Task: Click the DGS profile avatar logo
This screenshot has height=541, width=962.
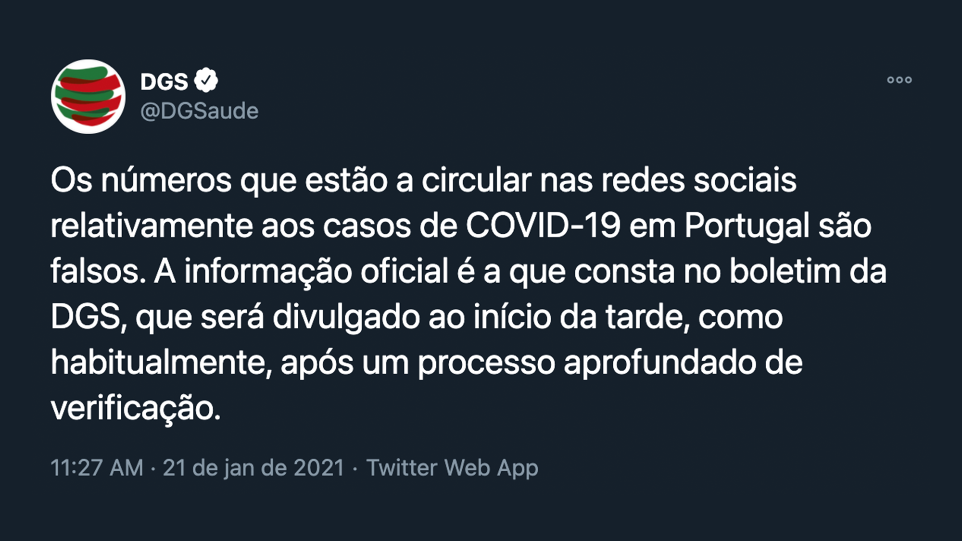Action: (88, 96)
